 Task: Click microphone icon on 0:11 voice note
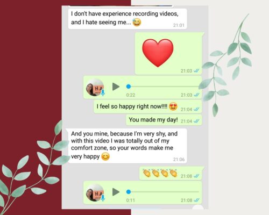[x=103, y=198]
